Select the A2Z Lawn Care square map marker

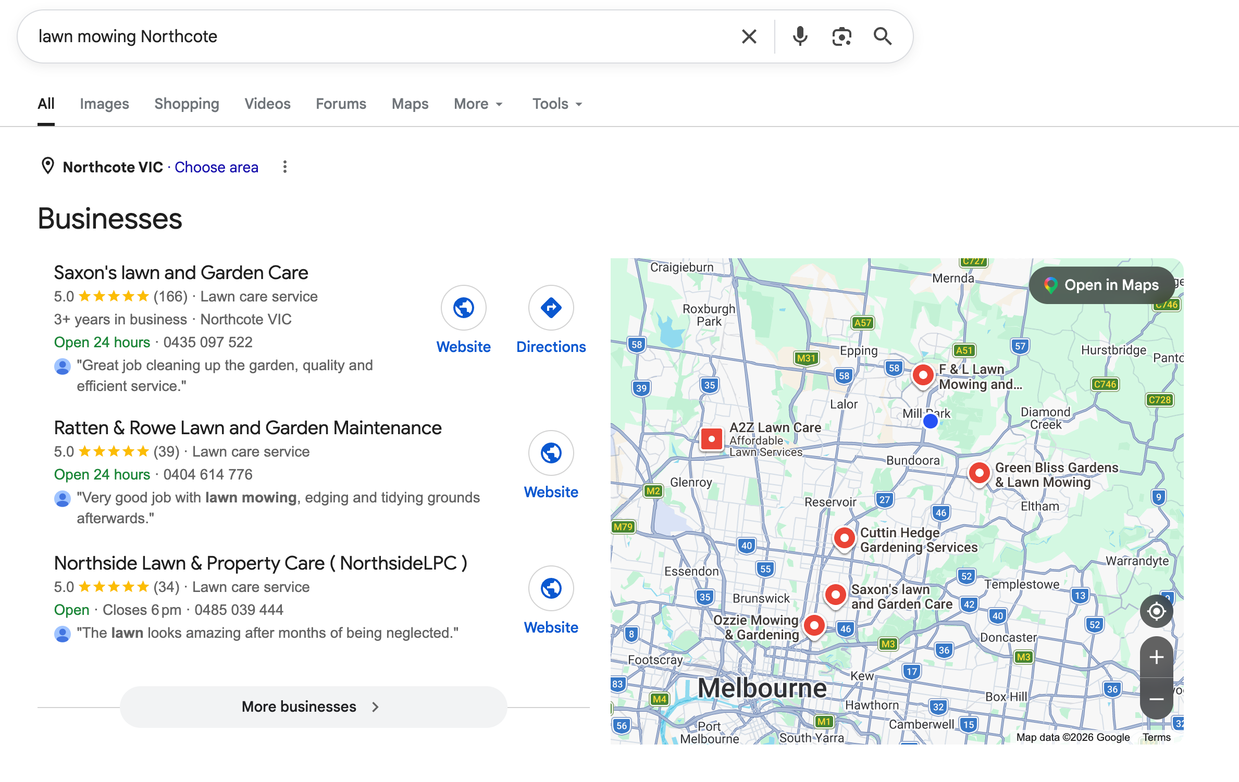711,439
